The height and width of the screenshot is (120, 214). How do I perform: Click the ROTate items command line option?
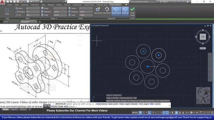pyautogui.click(x=57, y=107)
